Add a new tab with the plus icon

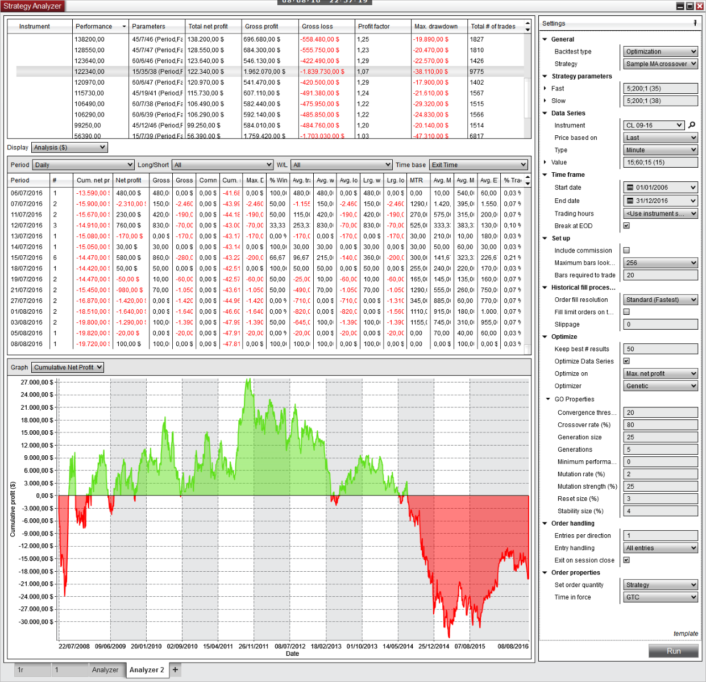pos(175,669)
